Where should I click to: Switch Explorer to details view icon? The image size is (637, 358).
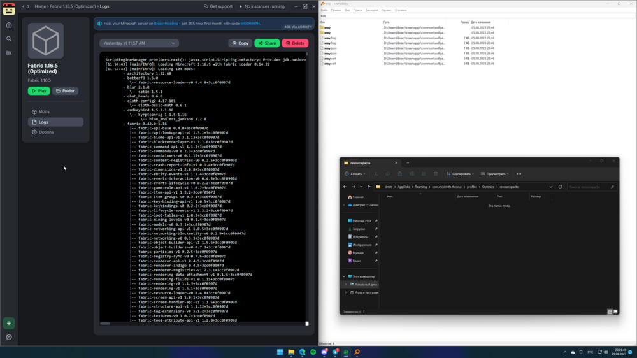click(x=610, y=311)
